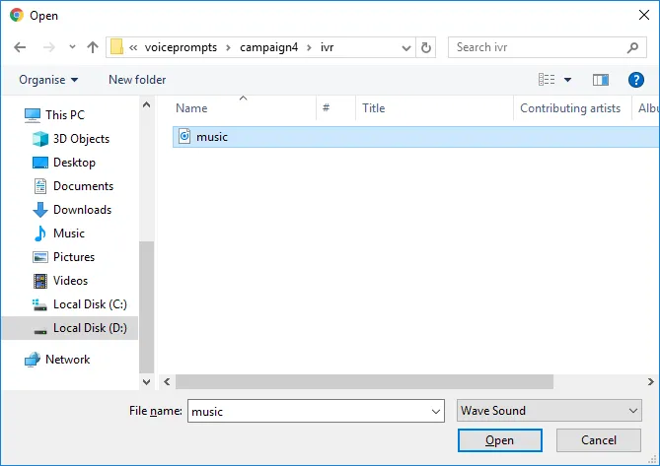Click the music file audio icon
This screenshot has width=660, height=466.
point(184,136)
